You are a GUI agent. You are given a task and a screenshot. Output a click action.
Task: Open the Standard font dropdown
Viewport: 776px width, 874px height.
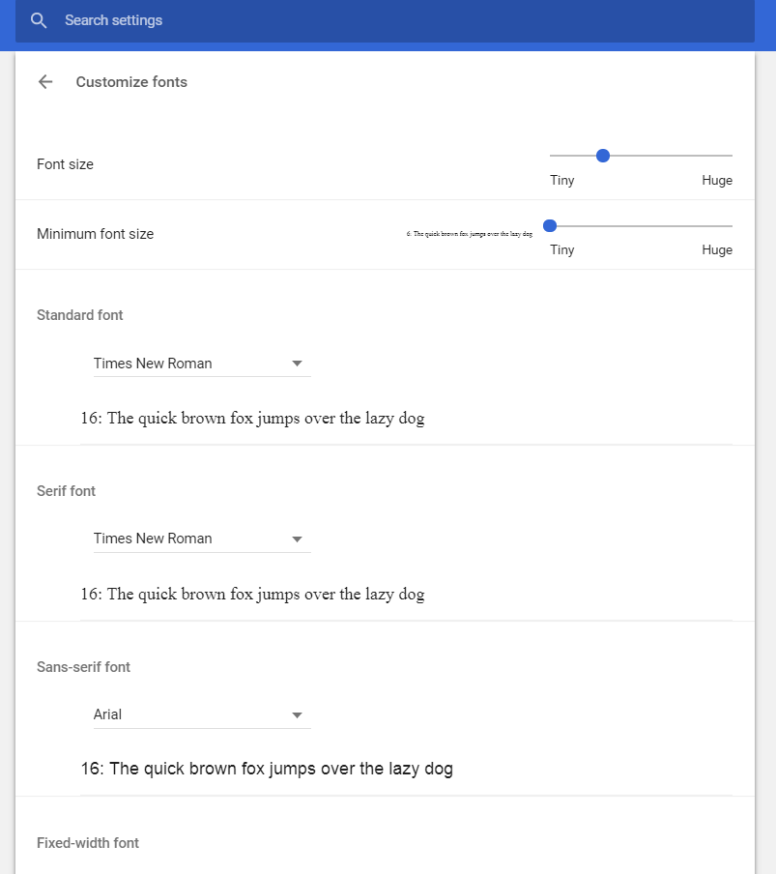pos(201,364)
